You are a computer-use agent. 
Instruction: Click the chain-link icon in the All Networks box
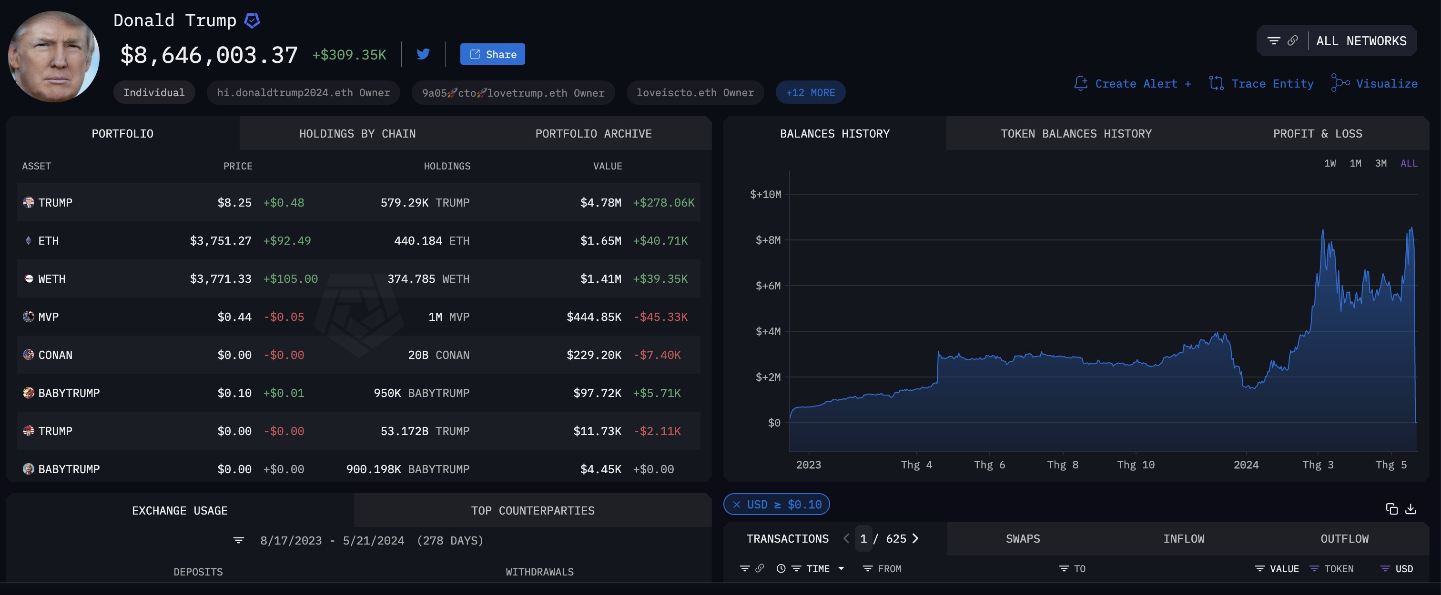(1292, 41)
